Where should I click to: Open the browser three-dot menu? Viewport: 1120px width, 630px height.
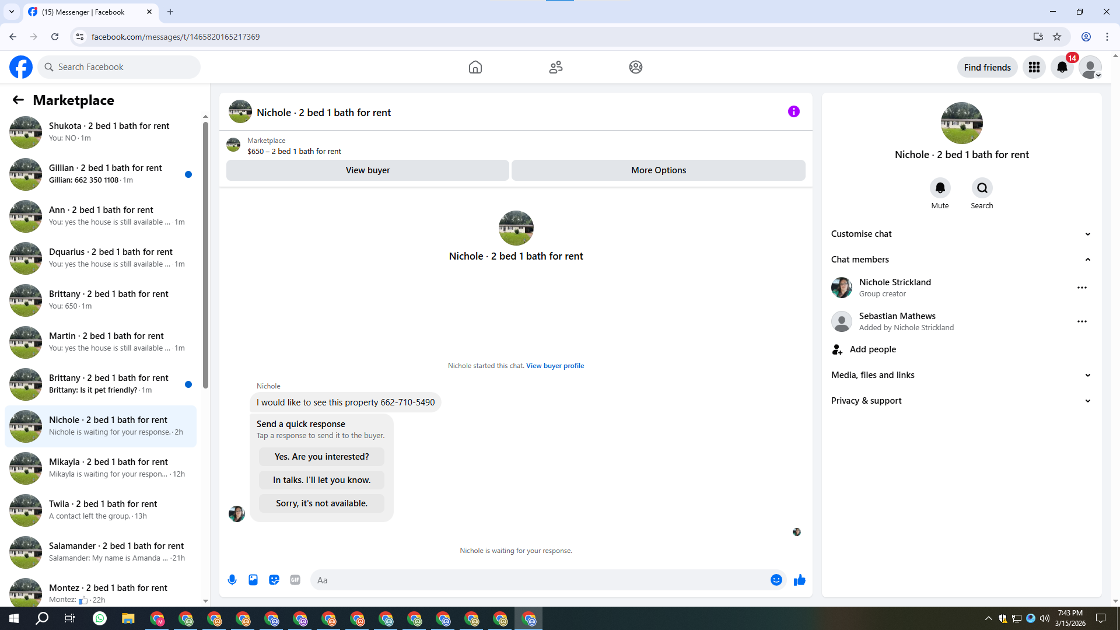tap(1107, 37)
